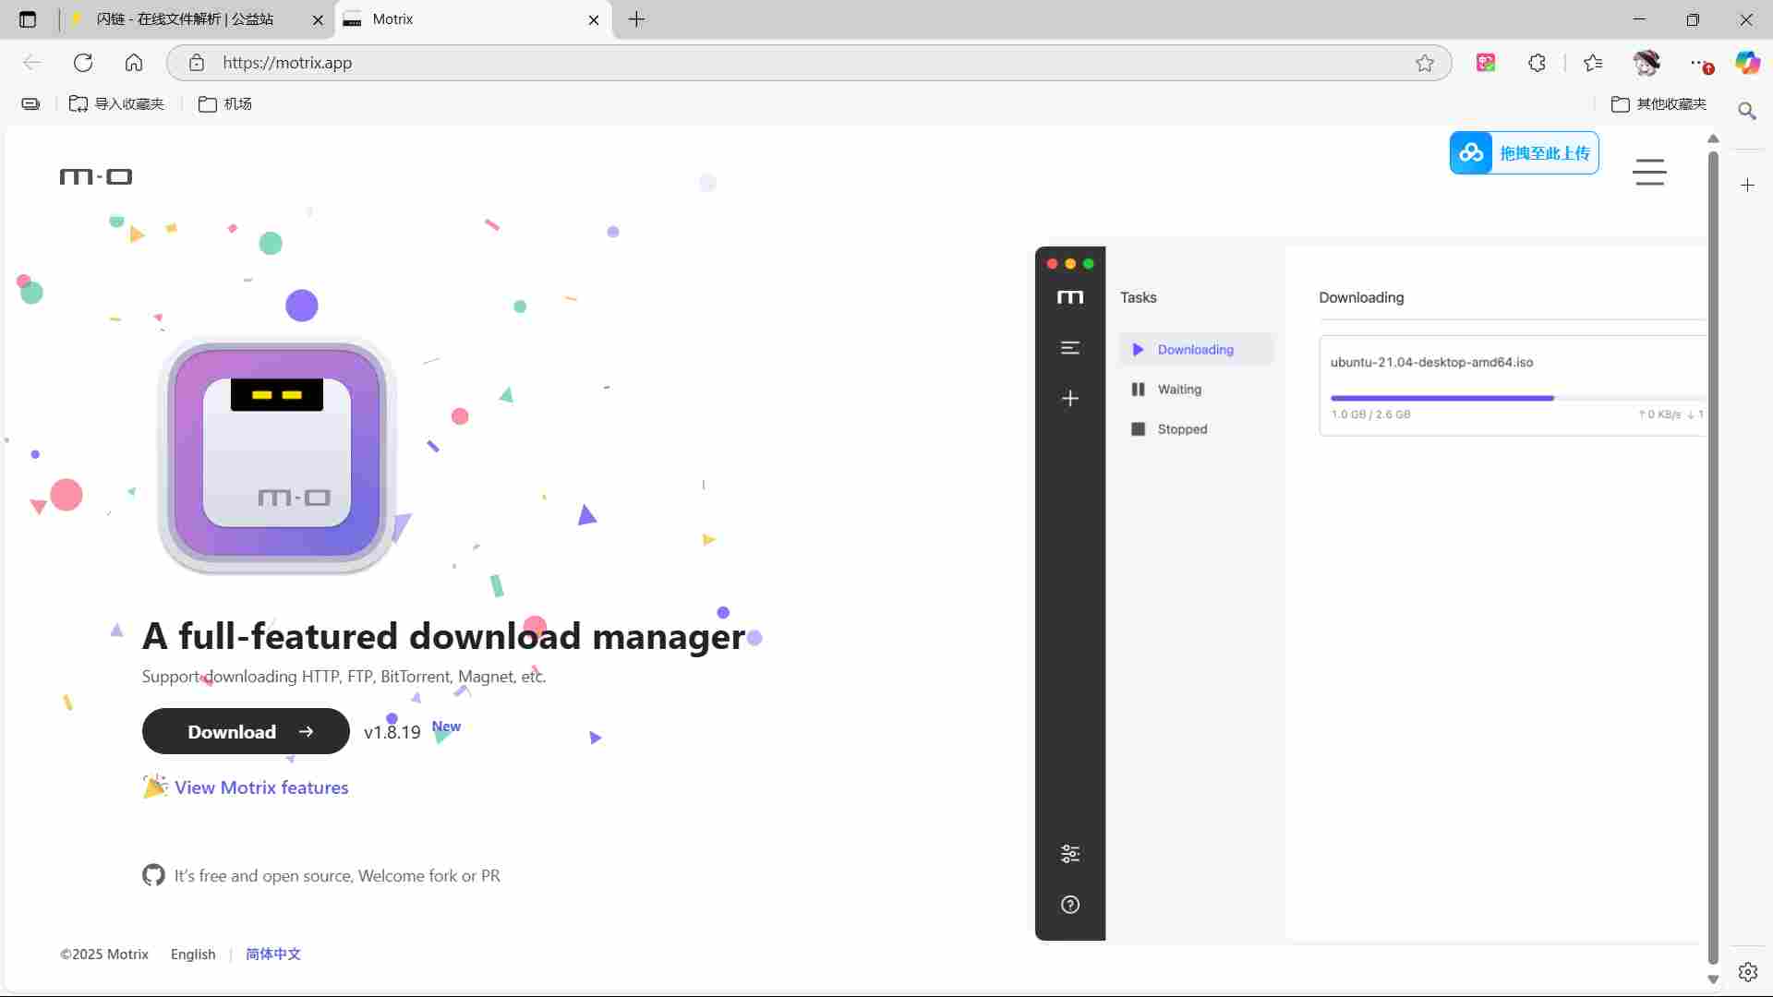Click the help question mark icon
Image resolution: width=1773 pixels, height=997 pixels.
point(1070,905)
